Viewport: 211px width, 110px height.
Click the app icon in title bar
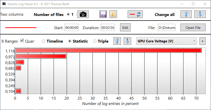4,4
